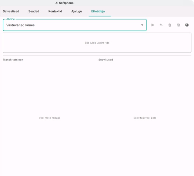
Task: Click the divider line above Transkriptsioon
Action: click(97, 55)
